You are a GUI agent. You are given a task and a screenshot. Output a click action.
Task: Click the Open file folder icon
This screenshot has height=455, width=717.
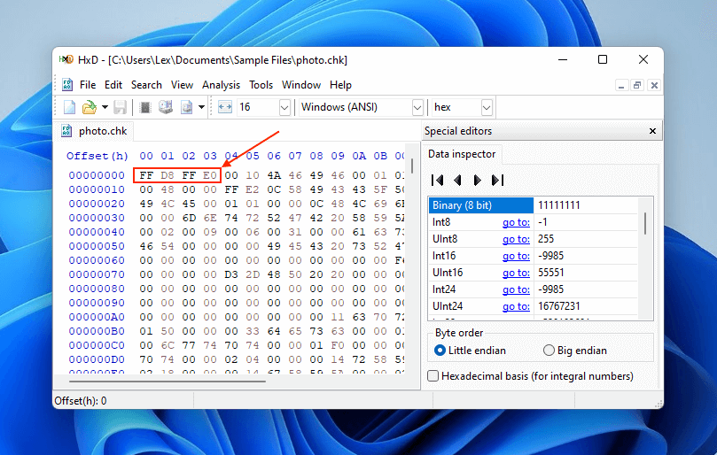89,107
